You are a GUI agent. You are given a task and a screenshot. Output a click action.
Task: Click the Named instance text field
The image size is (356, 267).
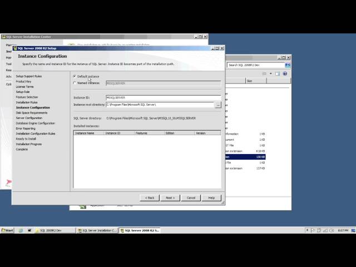(x=163, y=83)
